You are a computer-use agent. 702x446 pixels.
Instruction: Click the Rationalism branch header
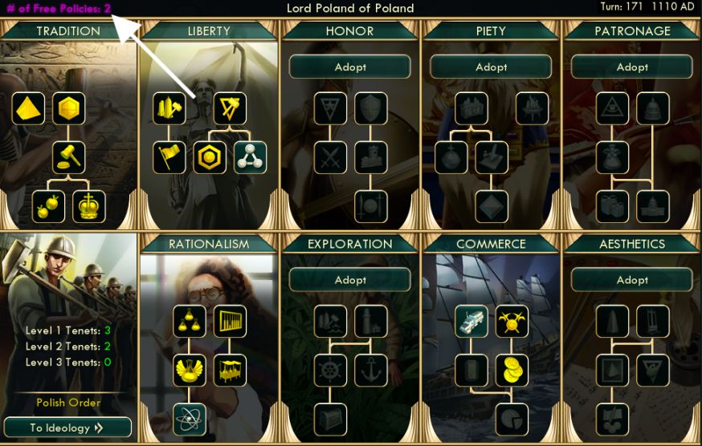coord(209,244)
